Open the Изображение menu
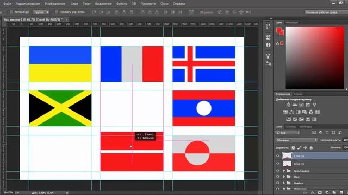 (55, 4)
